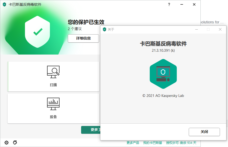This screenshot has width=228, height=147.
Task: Open the 扫描 scan card
Action: (53, 77)
